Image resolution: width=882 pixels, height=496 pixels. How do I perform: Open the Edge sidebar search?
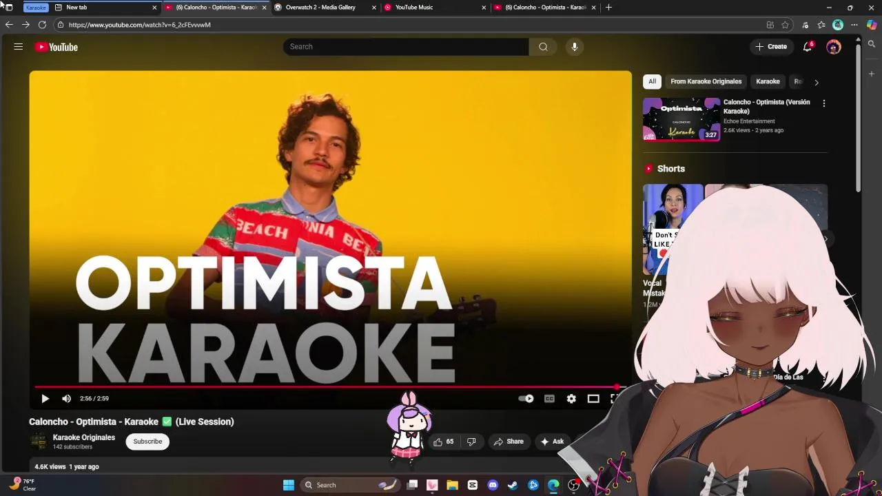tap(872, 44)
